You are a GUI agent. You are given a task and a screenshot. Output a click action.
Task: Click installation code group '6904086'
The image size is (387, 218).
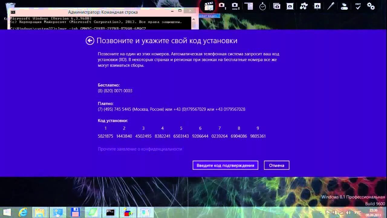[239, 136]
